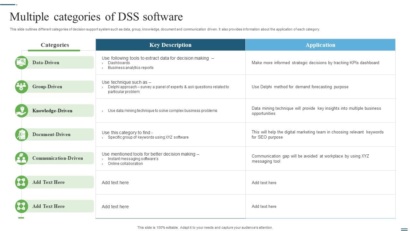This screenshot has height=231, width=410.
Task: Select the Knowledge-Driven hand-with-bulb icon
Action: [21, 110]
